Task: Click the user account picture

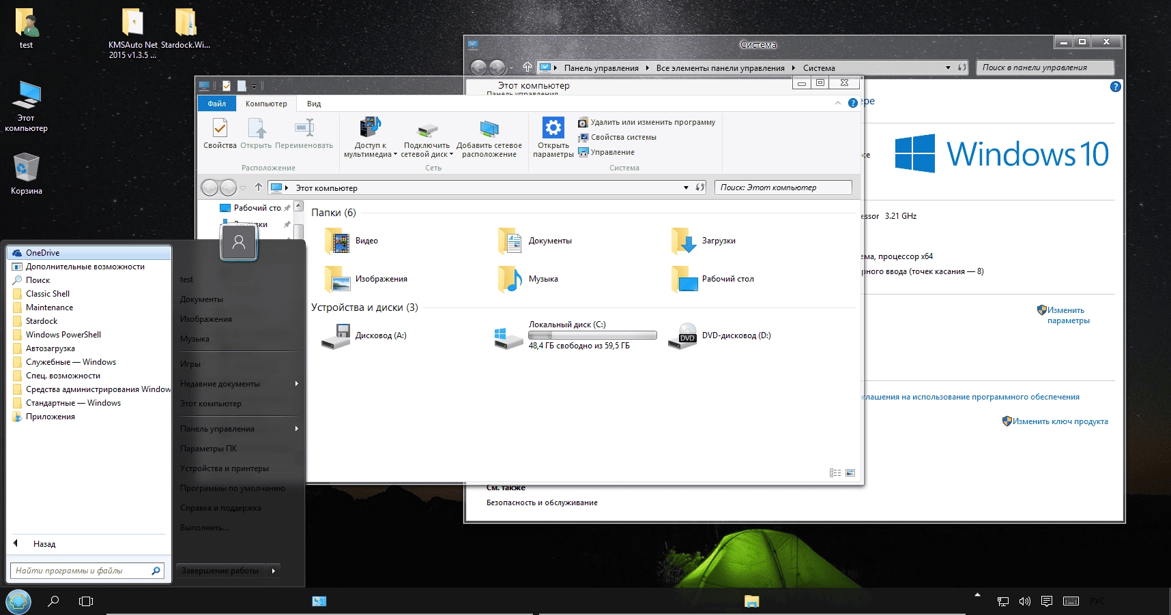Action: click(239, 242)
